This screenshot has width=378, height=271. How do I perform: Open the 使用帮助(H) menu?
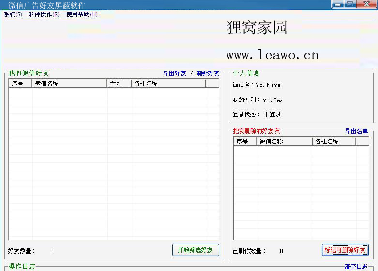(x=82, y=14)
